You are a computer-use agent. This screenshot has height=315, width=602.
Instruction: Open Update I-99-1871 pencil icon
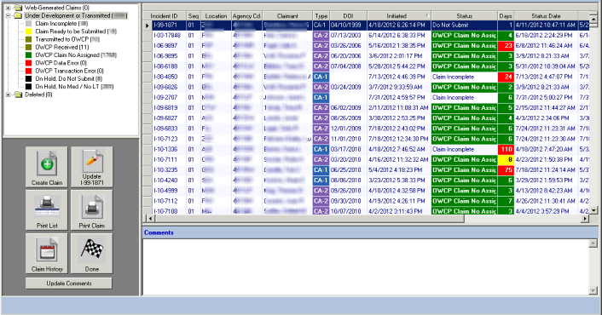pos(92,167)
